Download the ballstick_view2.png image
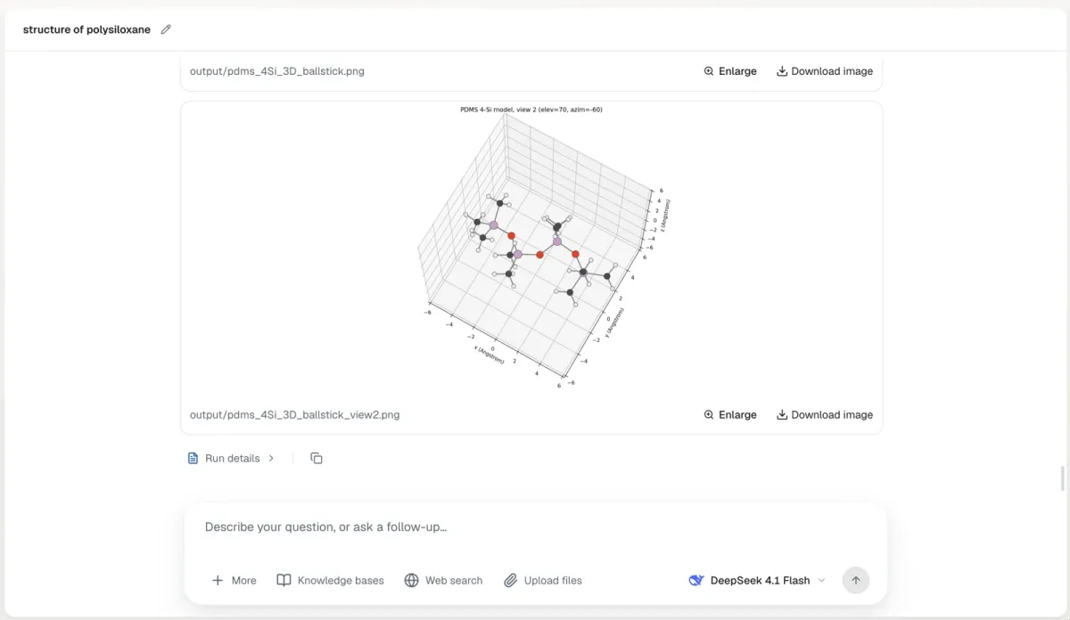Image resolution: width=1070 pixels, height=620 pixels. click(x=825, y=415)
